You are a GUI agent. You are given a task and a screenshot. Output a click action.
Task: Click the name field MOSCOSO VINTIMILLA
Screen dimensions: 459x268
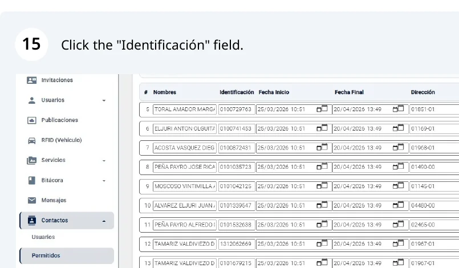tap(184, 186)
